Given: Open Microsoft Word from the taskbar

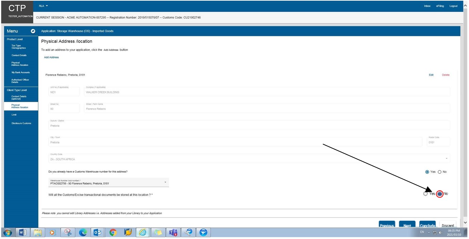Looking at the screenshot, I should coord(22,233).
